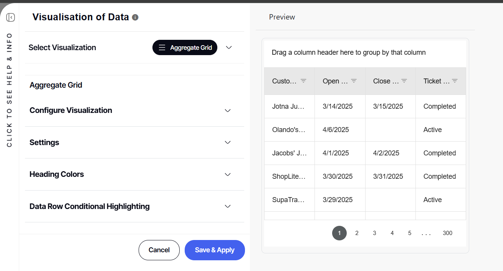
Task: Click the 3/14/2025 open date cell
Action: 340,106
